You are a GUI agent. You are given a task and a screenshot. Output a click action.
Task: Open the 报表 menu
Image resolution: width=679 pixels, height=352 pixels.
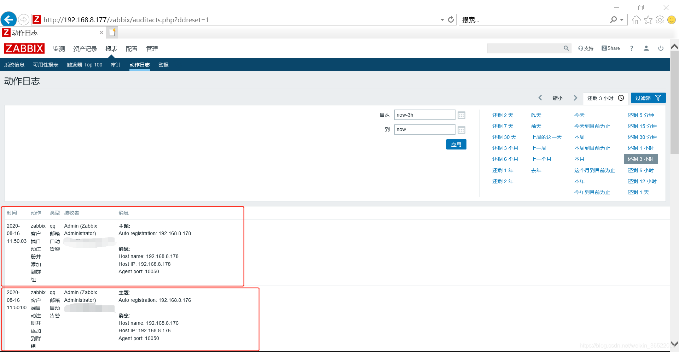click(x=111, y=49)
